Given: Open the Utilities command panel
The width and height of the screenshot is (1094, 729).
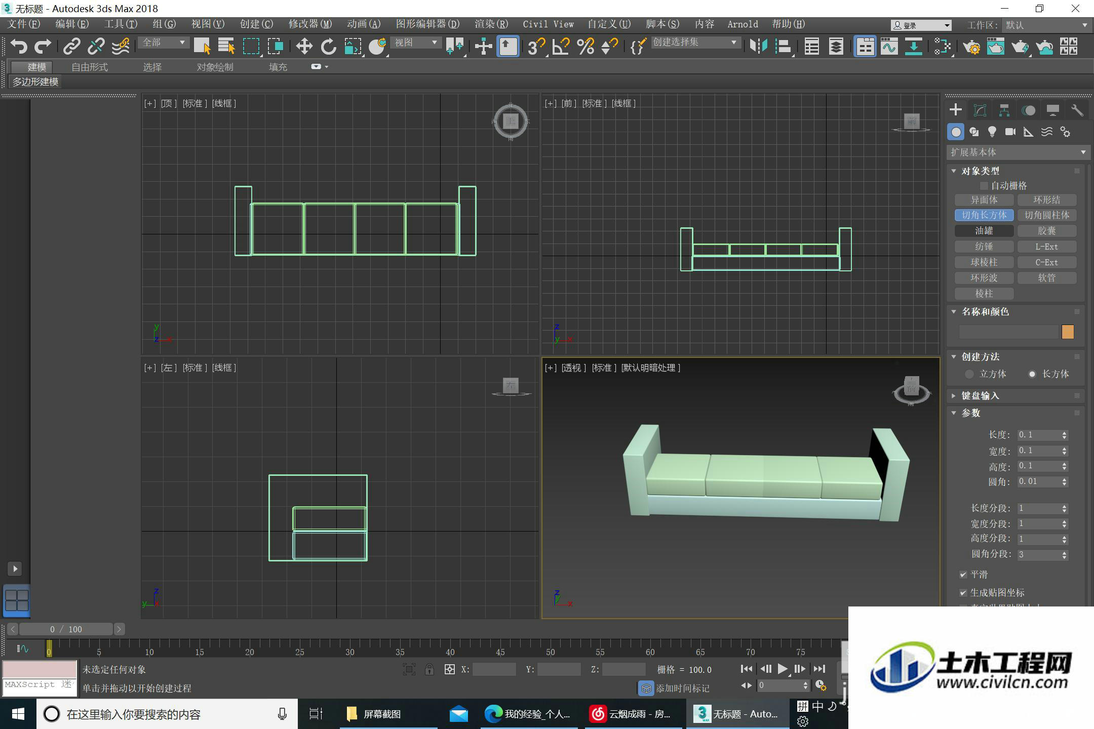Looking at the screenshot, I should click(1077, 110).
